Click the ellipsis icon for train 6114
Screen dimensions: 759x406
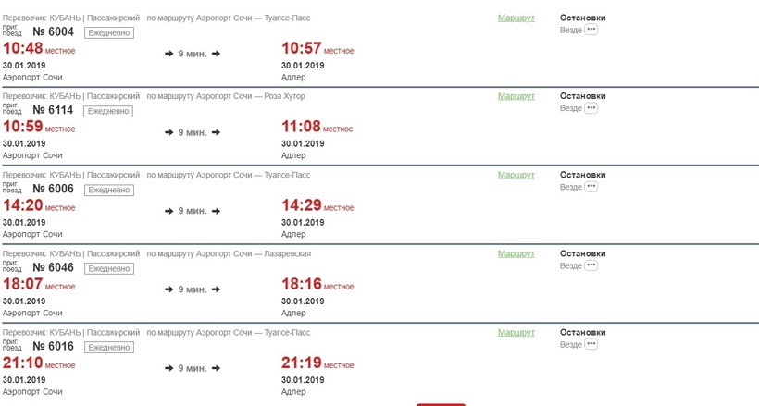click(591, 108)
